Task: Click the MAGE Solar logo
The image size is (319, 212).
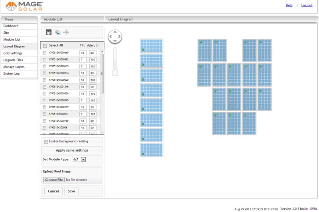Action: point(25,6)
